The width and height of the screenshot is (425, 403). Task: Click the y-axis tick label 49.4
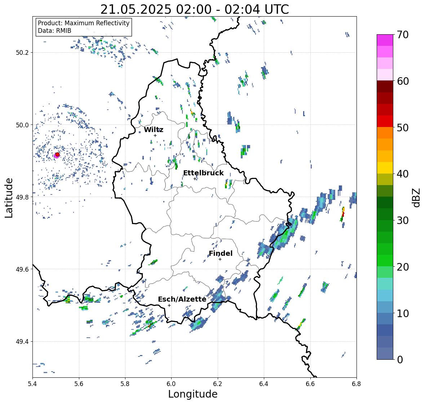22,341
